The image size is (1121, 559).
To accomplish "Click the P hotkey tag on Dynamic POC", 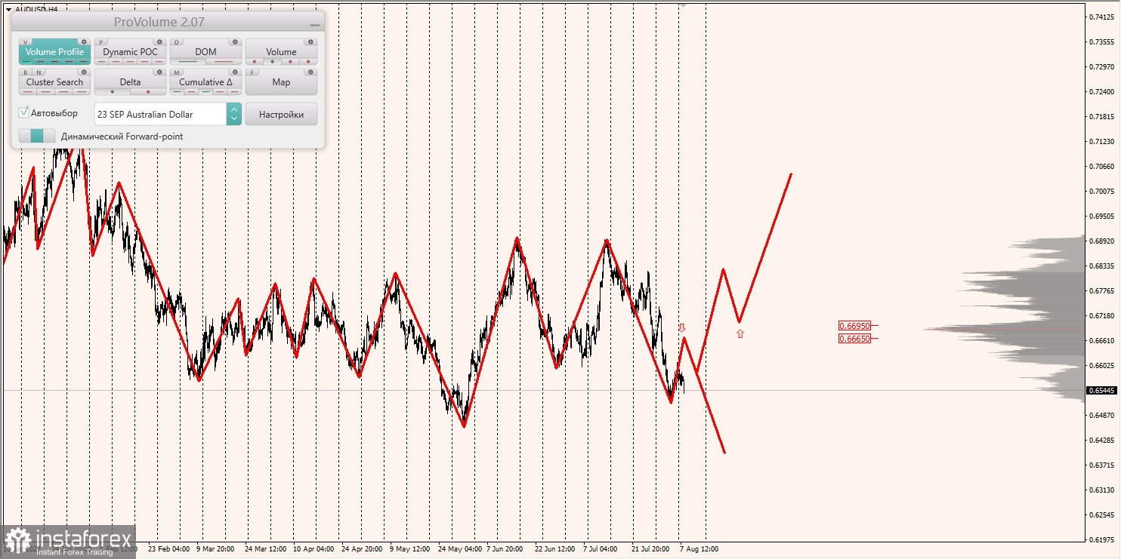I will 101,42.
